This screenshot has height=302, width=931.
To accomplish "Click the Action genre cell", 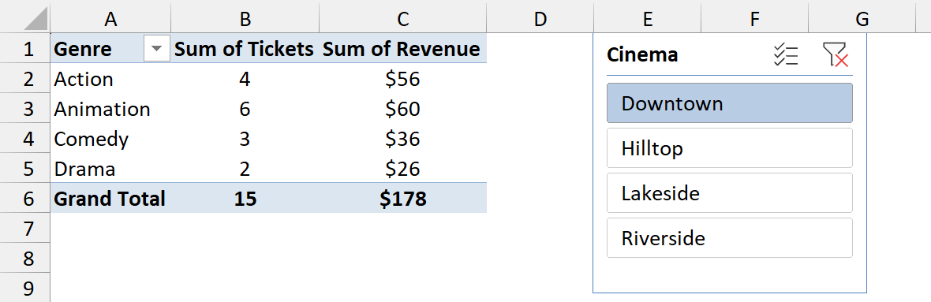I will pyautogui.click(x=110, y=79).
